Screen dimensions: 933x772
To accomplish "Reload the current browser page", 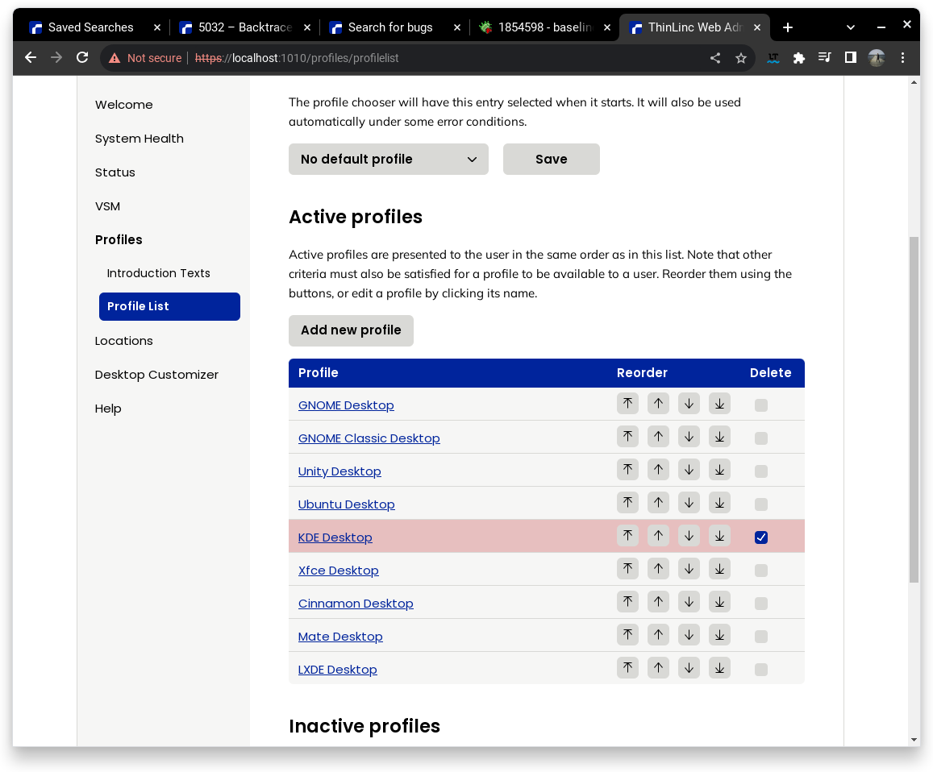I will pyautogui.click(x=82, y=58).
